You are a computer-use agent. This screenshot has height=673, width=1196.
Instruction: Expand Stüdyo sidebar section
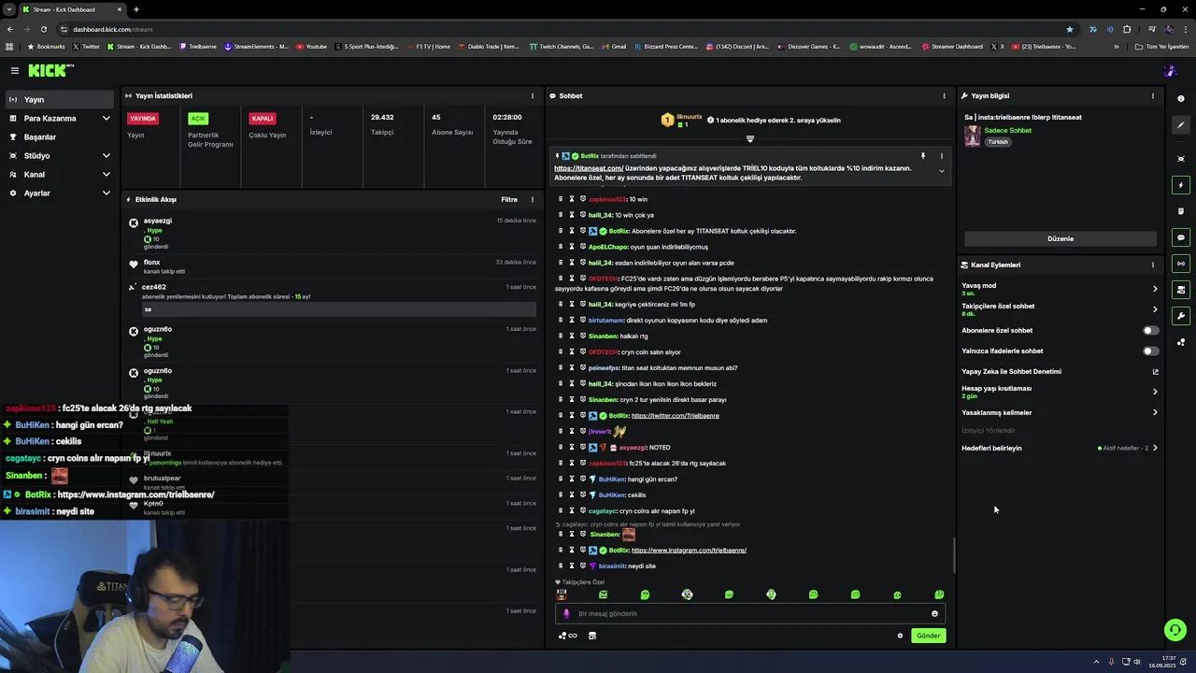[61, 155]
